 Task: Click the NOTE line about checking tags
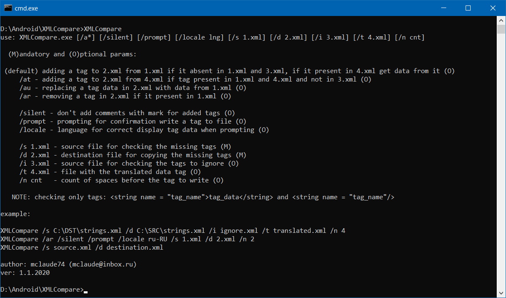coord(203,197)
